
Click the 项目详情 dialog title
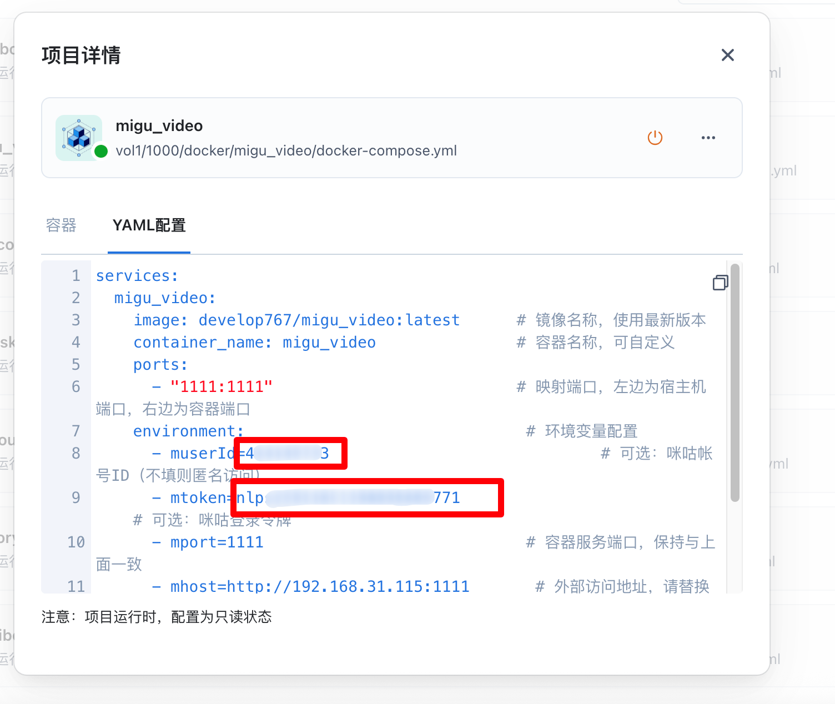81,56
